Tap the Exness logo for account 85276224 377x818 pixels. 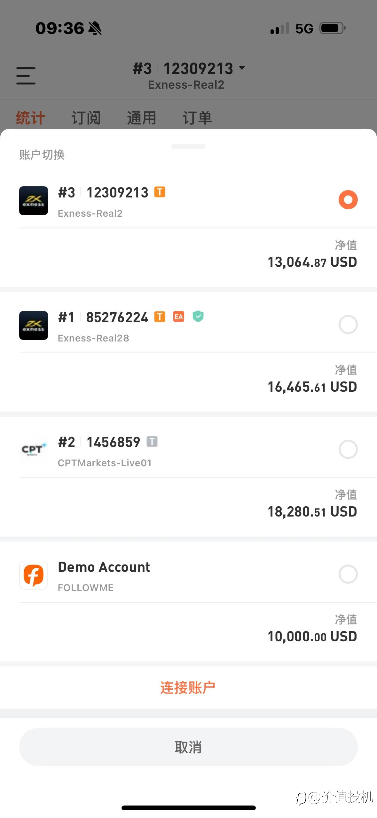[x=34, y=325]
